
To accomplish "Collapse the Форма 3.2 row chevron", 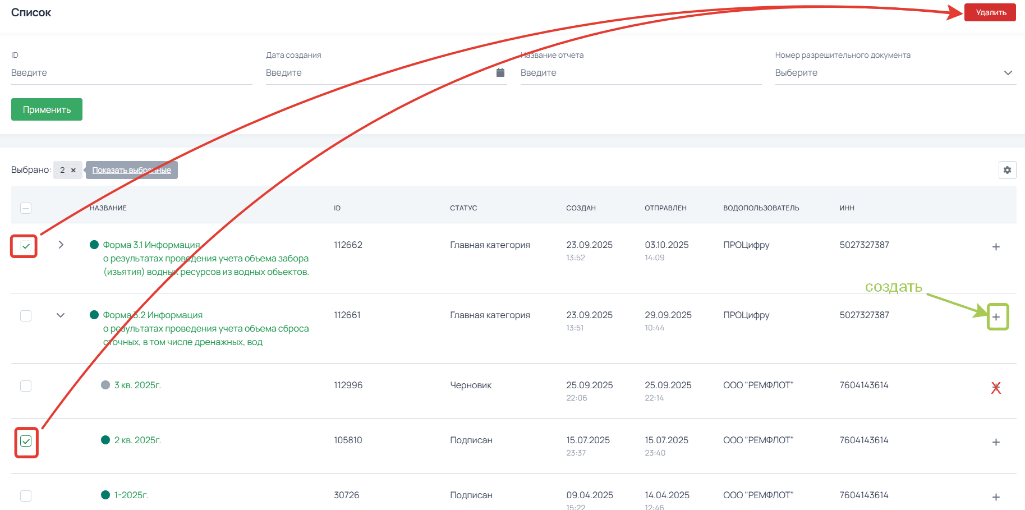I will pyautogui.click(x=61, y=315).
